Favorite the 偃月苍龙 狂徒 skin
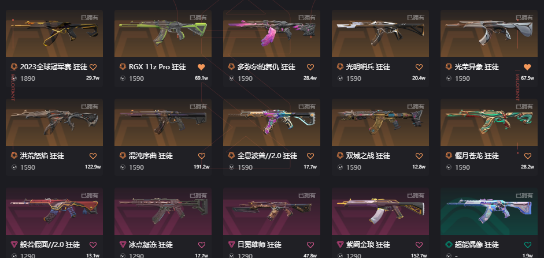544x258 pixels. click(527, 156)
